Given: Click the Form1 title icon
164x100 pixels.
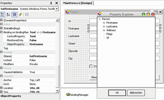Looking at the screenshot, I should [x=68, y=12].
